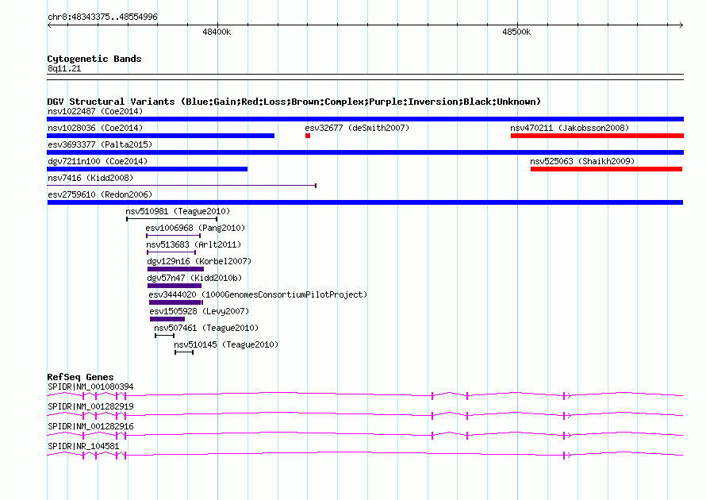This screenshot has width=706, height=500.
Task: Click the small red esv32677 loss marker
Action: tap(308, 136)
